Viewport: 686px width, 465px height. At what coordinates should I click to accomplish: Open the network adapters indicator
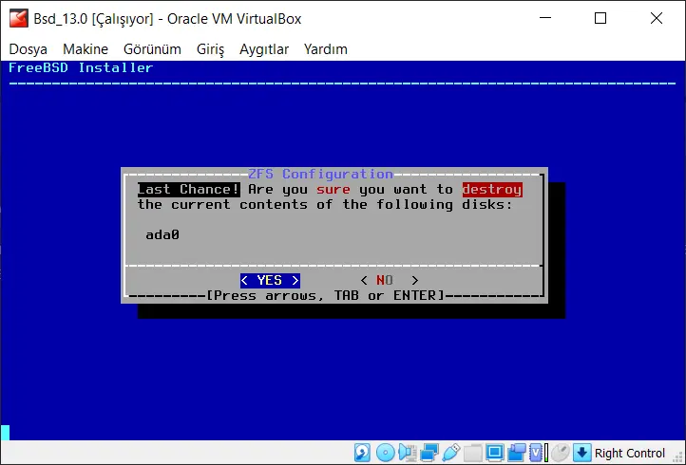tap(429, 453)
